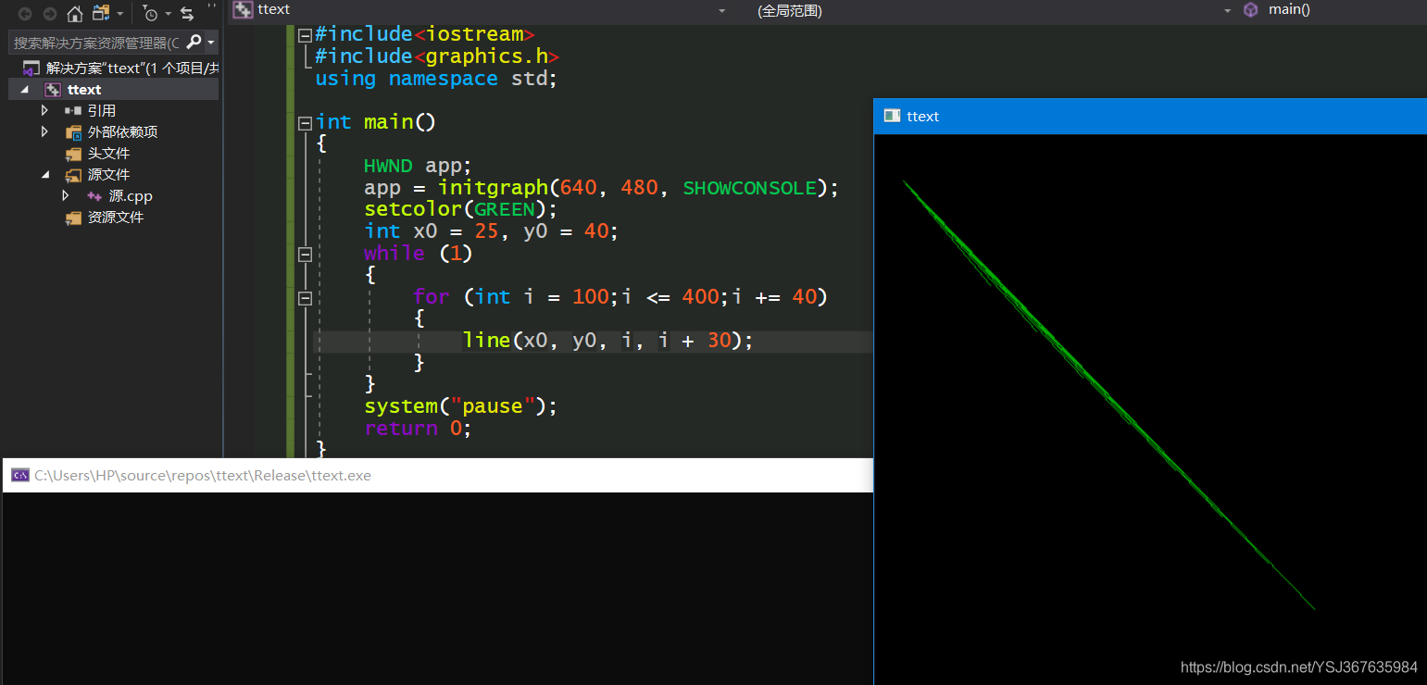Open the switch views dropdown arrow
The width and height of the screenshot is (1427, 685).
click(120, 14)
